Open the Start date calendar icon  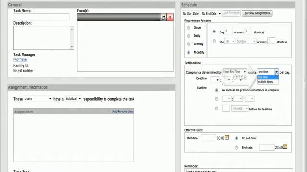(x=227, y=137)
